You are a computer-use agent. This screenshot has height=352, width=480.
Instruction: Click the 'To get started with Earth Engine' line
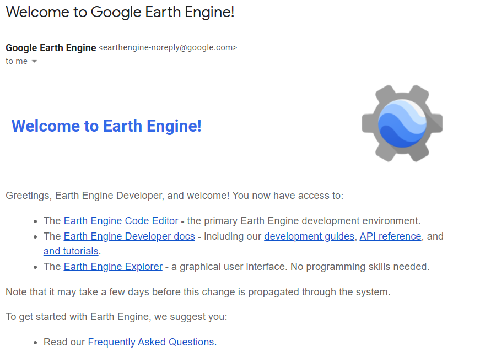tap(116, 317)
